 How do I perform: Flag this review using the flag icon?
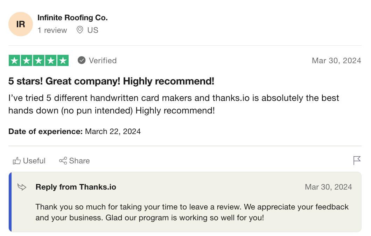pyautogui.click(x=357, y=161)
